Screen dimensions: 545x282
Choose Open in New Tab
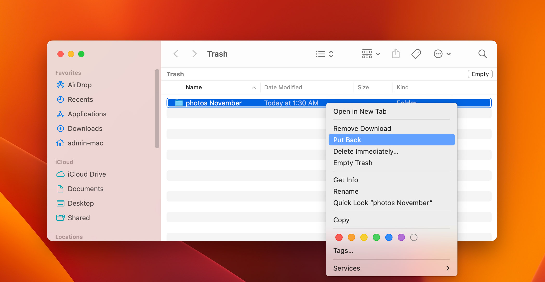[391, 111]
